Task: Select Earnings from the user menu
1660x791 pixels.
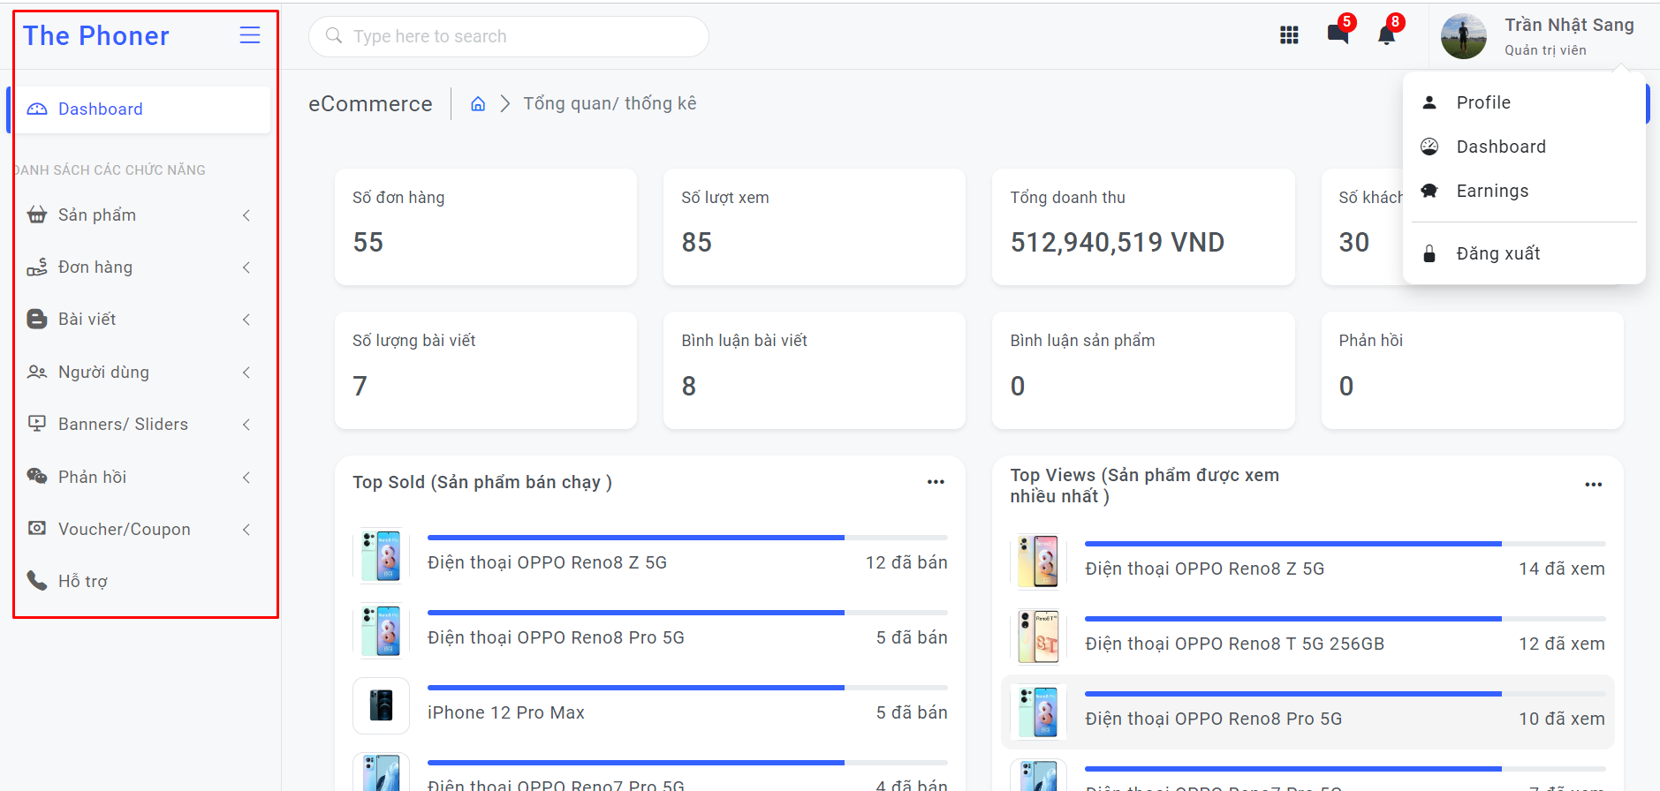Action: [1524, 191]
